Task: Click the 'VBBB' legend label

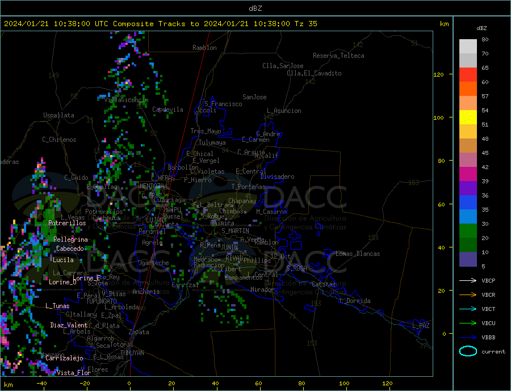Action: (x=488, y=338)
